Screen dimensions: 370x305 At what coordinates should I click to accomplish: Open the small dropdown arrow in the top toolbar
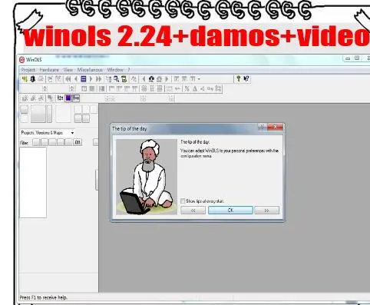[x=199, y=79]
